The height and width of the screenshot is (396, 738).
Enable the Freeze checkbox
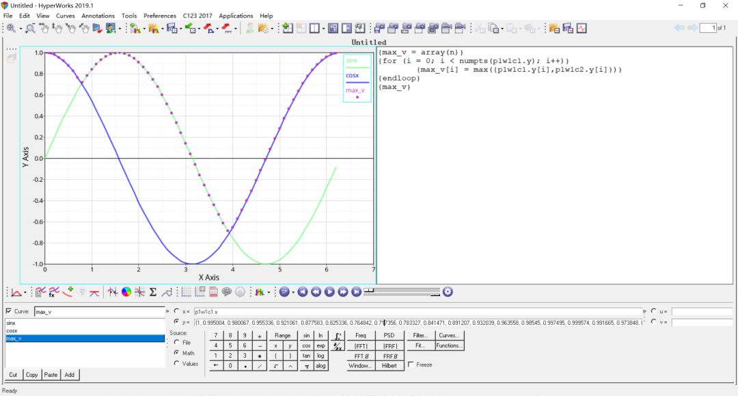tap(411, 365)
